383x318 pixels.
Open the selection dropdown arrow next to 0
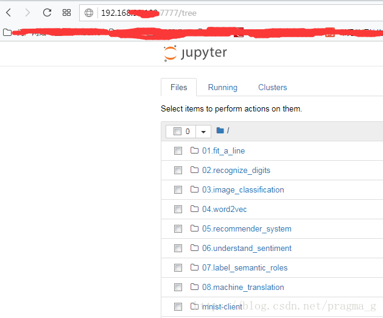pos(203,132)
